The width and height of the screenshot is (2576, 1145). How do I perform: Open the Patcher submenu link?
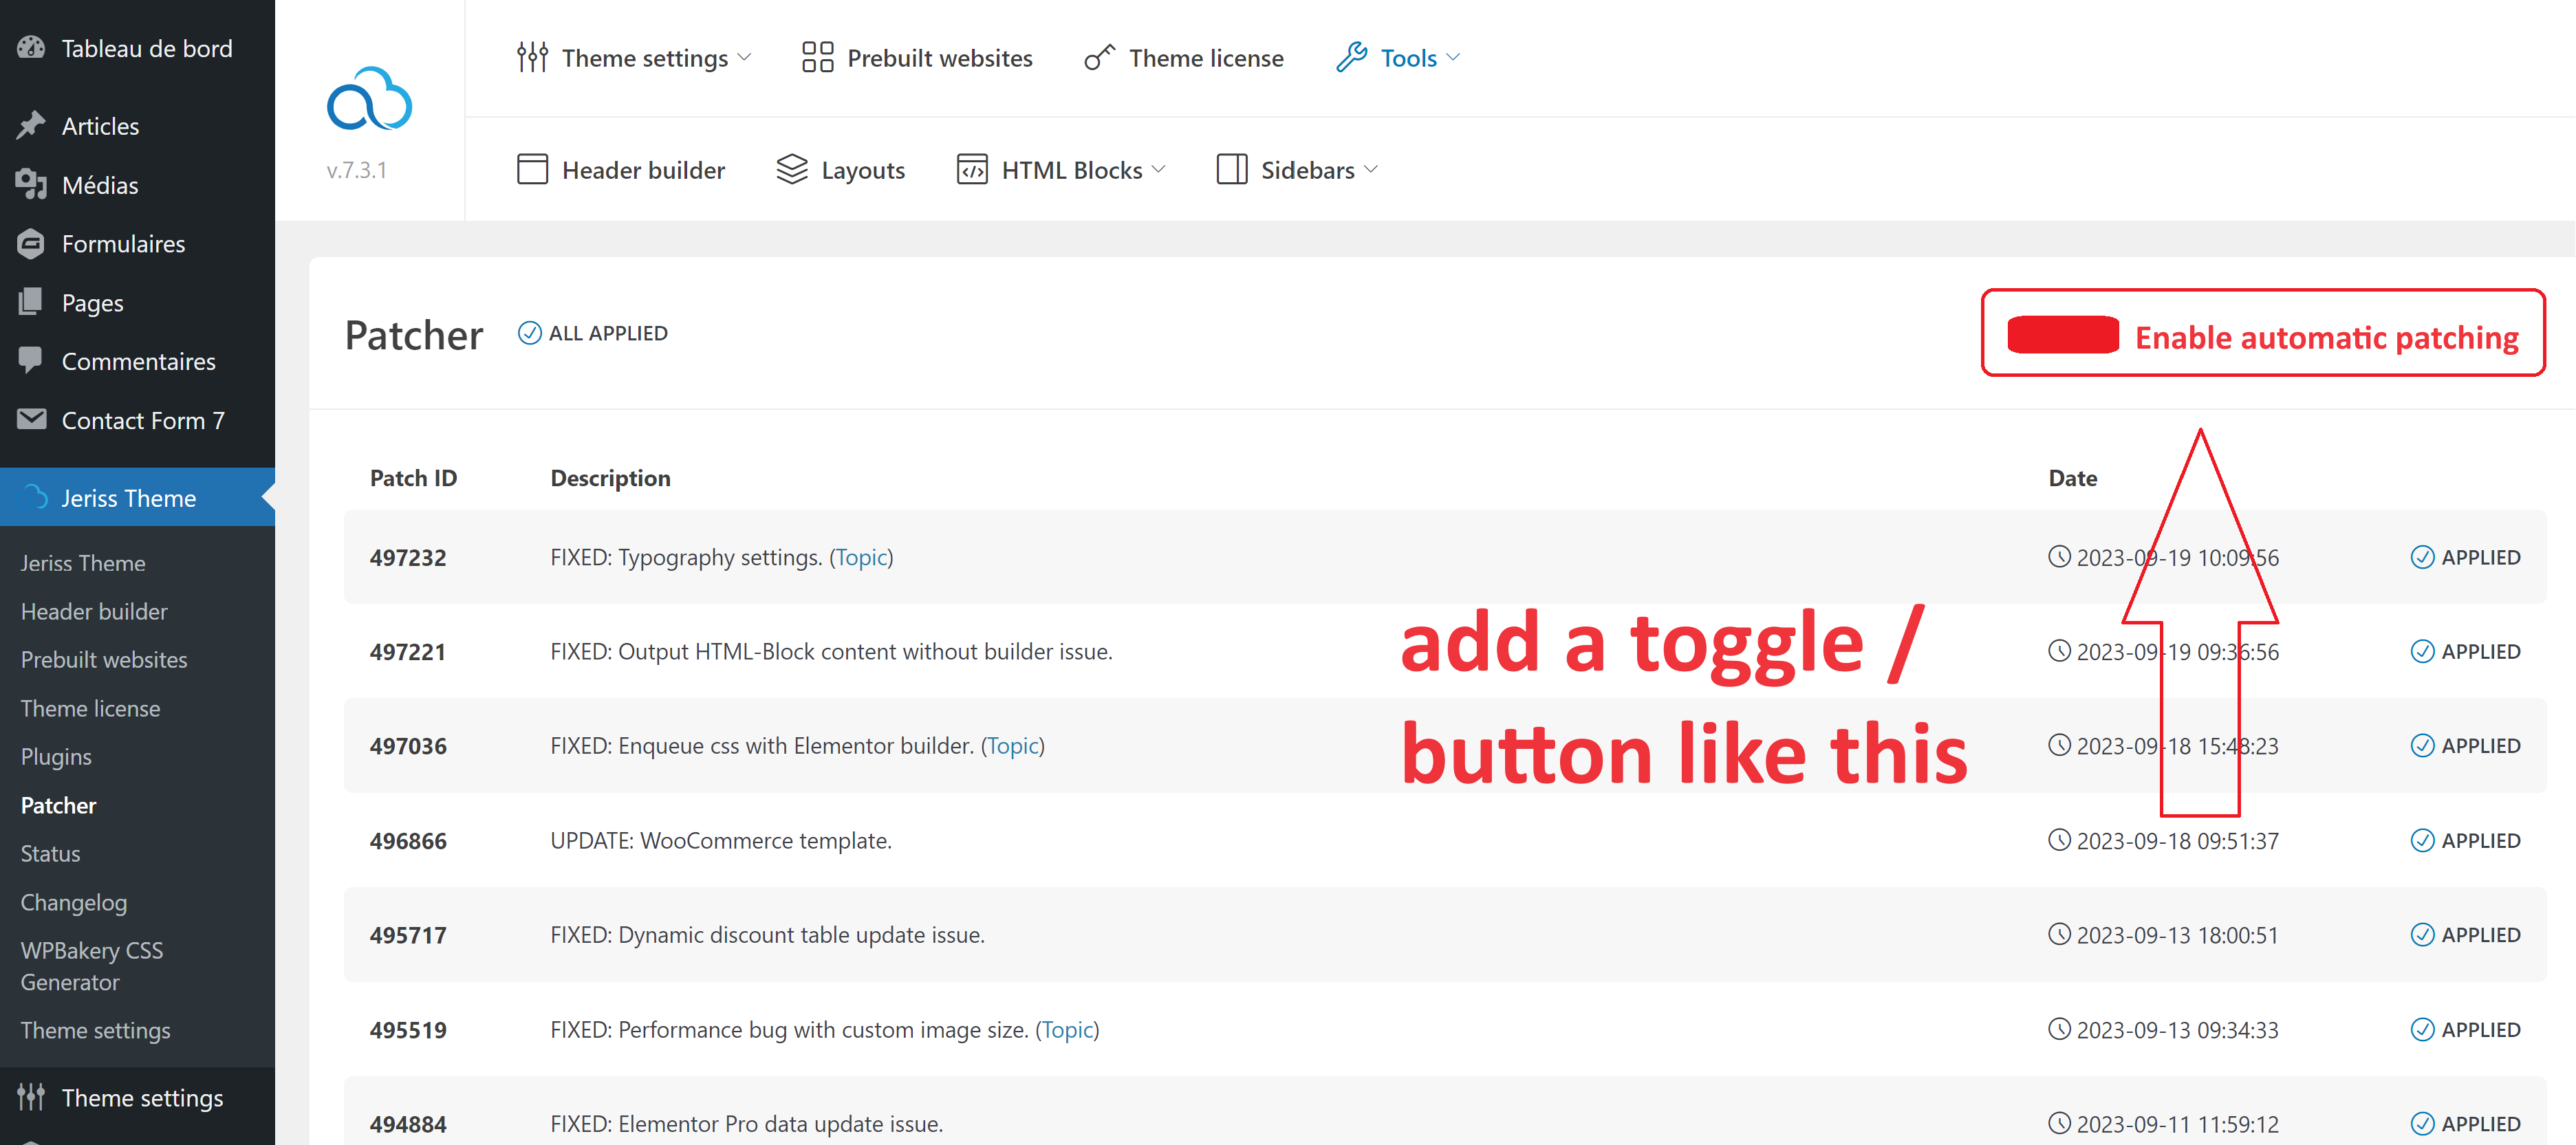tap(58, 805)
